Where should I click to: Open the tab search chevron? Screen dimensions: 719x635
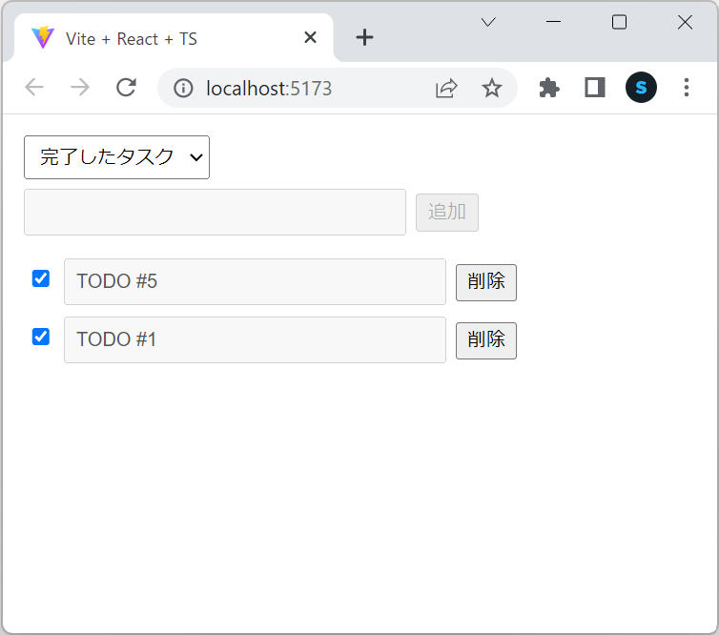(x=488, y=22)
